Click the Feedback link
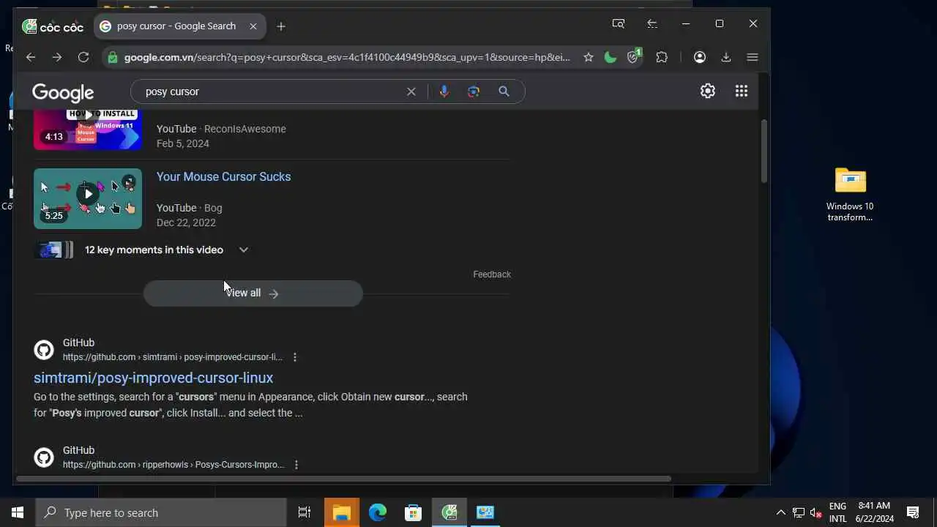This screenshot has height=527, width=937. [492, 274]
